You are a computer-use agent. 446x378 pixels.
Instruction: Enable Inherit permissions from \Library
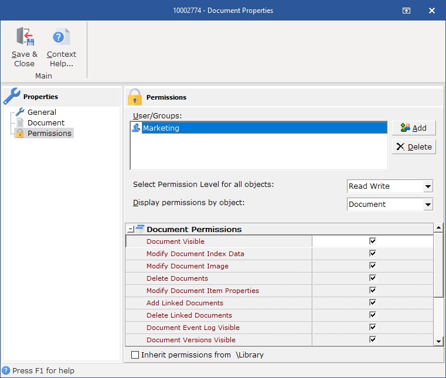[x=135, y=355]
